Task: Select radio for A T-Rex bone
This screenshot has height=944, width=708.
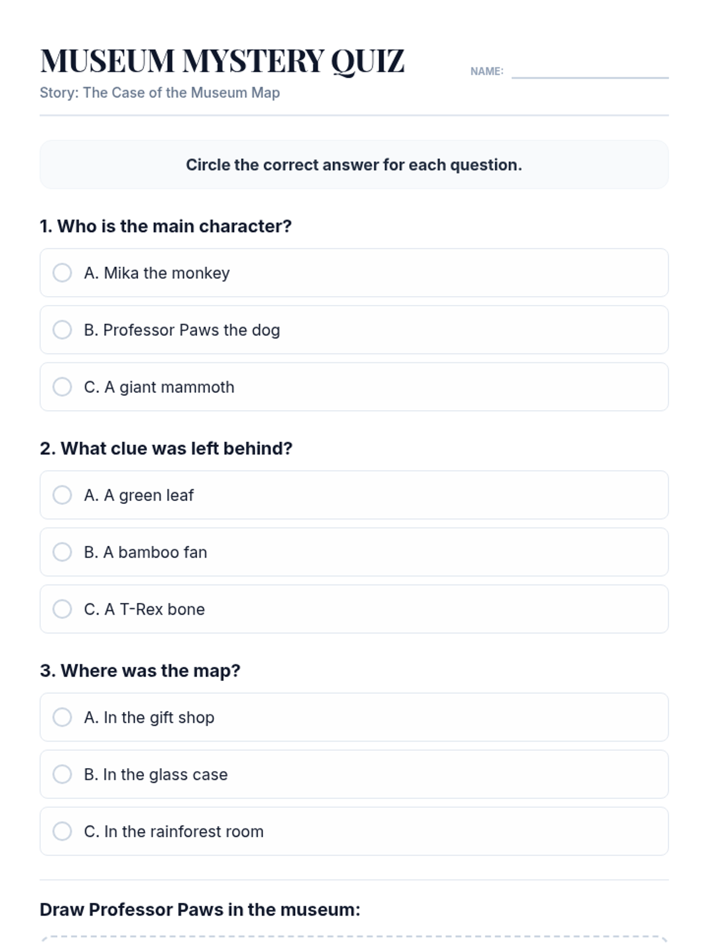Action: pyautogui.click(x=62, y=609)
